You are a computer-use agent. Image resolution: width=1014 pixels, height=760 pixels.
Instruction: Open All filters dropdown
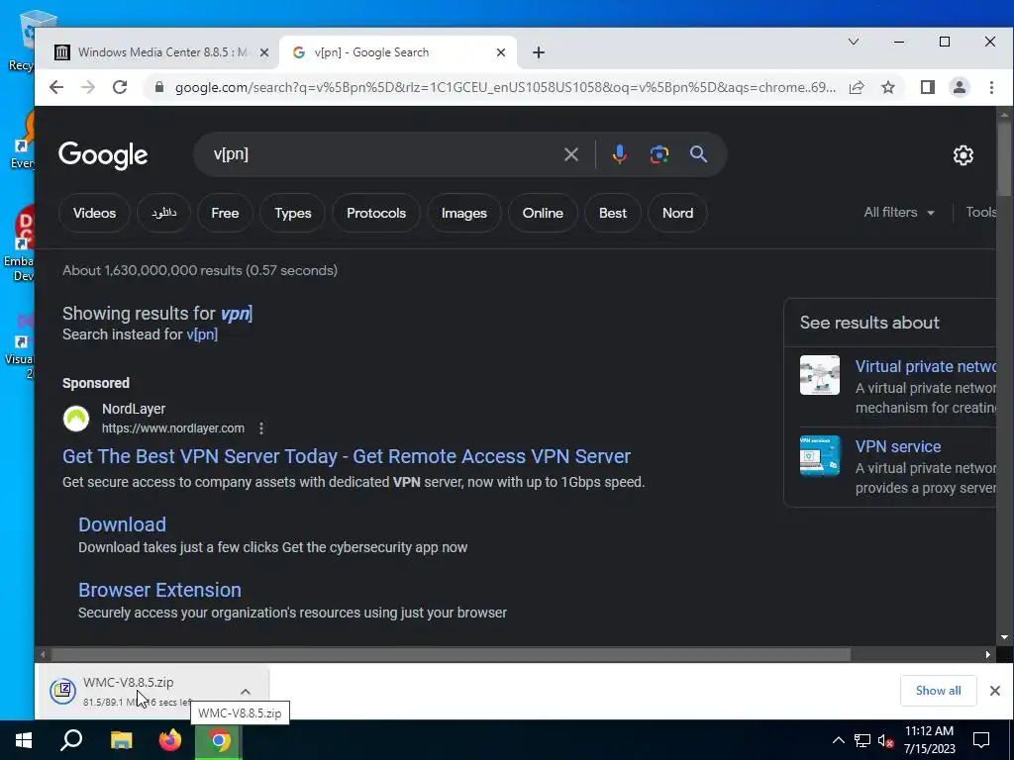pyautogui.click(x=899, y=213)
